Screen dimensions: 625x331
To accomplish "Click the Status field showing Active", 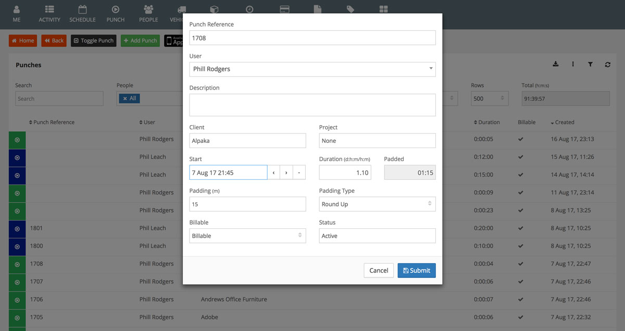I will click(x=378, y=236).
